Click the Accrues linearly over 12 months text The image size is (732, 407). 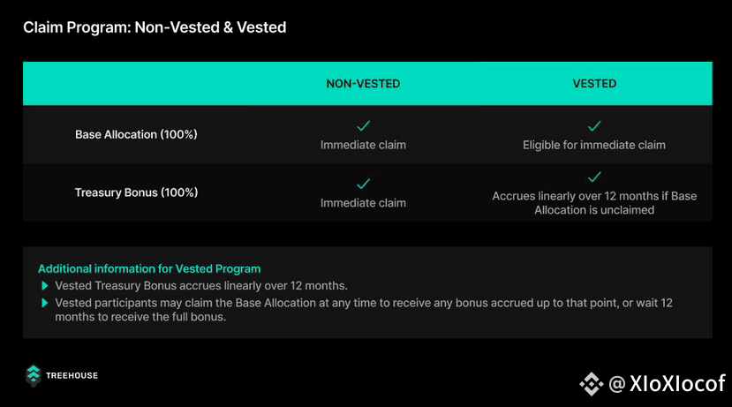[x=594, y=203]
